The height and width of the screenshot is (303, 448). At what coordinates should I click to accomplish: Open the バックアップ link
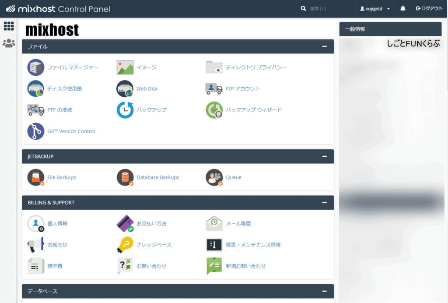[x=152, y=110]
